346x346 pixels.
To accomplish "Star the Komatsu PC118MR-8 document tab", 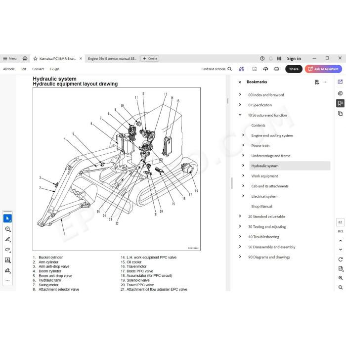I will pyautogui.click(x=35, y=59).
